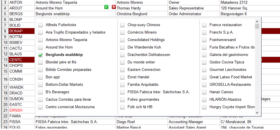
Task: Click the green checkmark to confirm edit
Action: click(x=106, y=7)
